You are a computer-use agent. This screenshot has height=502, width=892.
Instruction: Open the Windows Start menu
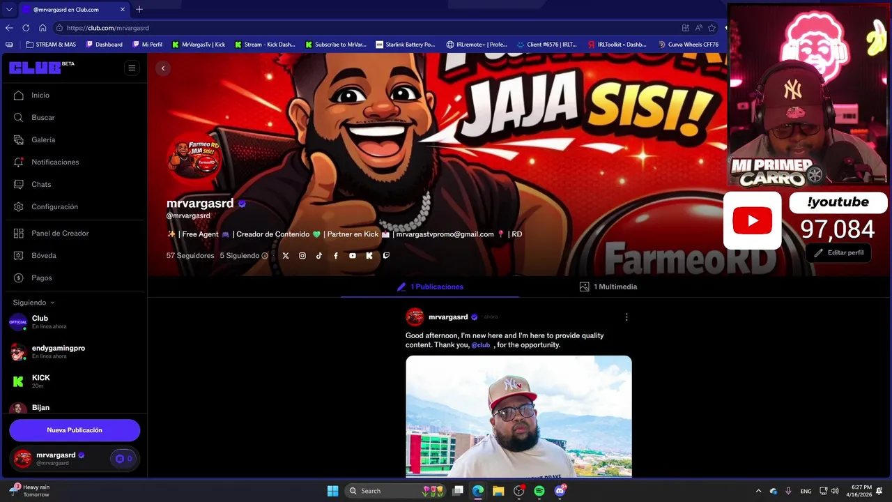332,491
